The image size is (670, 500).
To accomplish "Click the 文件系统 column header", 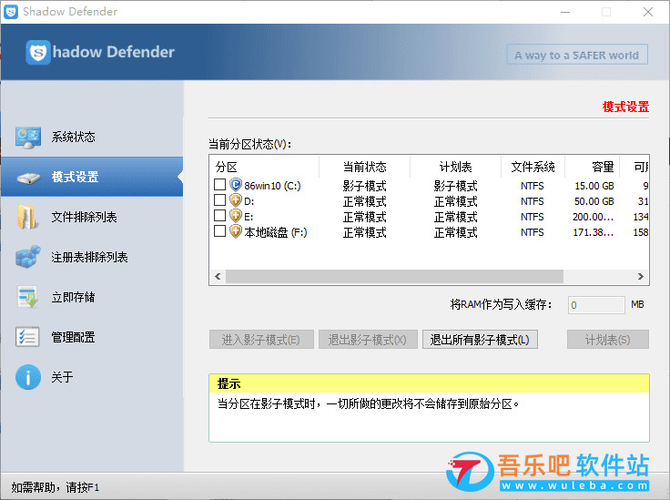I will click(533, 167).
